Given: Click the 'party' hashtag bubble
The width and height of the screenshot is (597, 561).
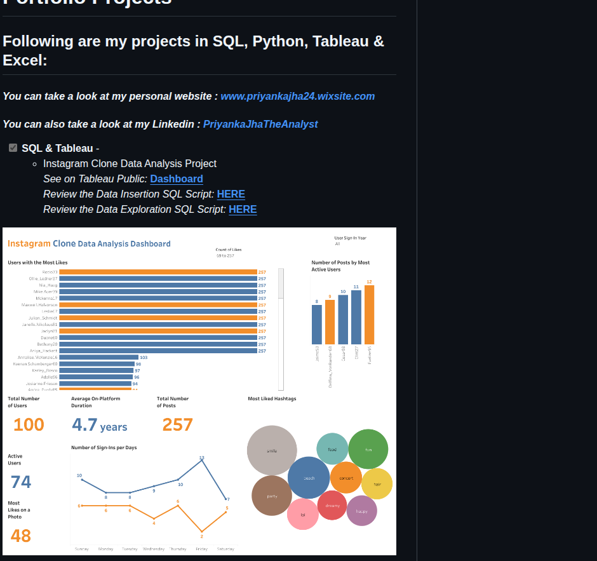Looking at the screenshot, I should coord(272,496).
